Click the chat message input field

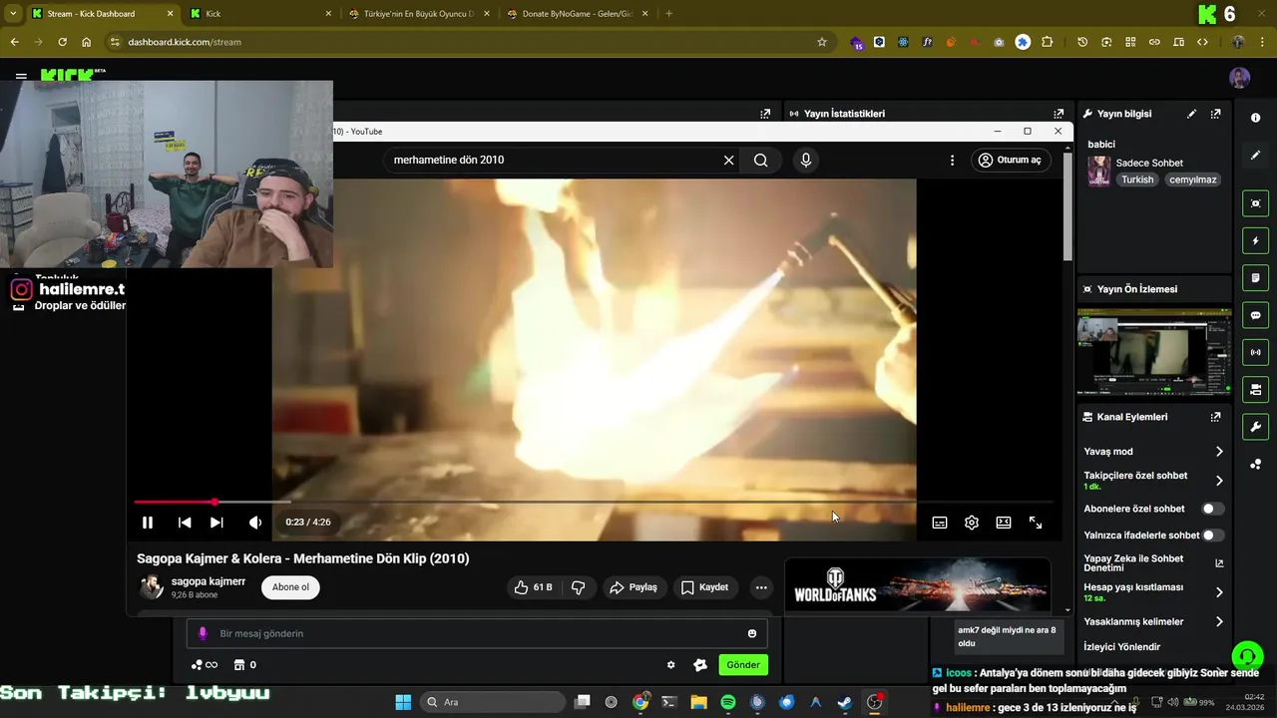click(477, 633)
